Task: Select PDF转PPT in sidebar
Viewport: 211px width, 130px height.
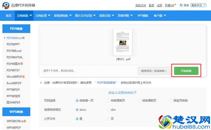Action: 13,44
